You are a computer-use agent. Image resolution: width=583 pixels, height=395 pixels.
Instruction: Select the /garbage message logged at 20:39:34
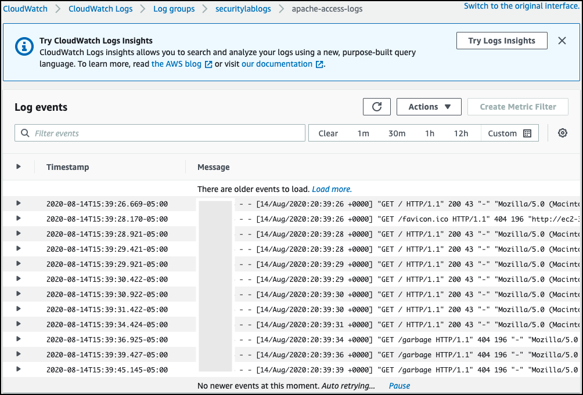coord(407,340)
